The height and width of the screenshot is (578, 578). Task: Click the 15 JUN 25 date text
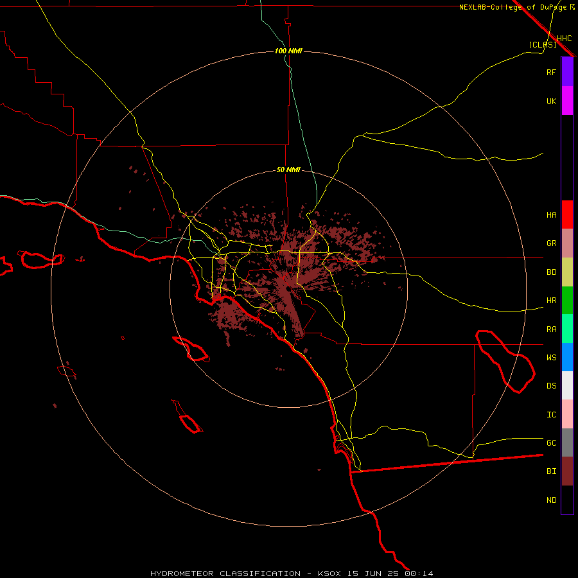tap(374, 574)
